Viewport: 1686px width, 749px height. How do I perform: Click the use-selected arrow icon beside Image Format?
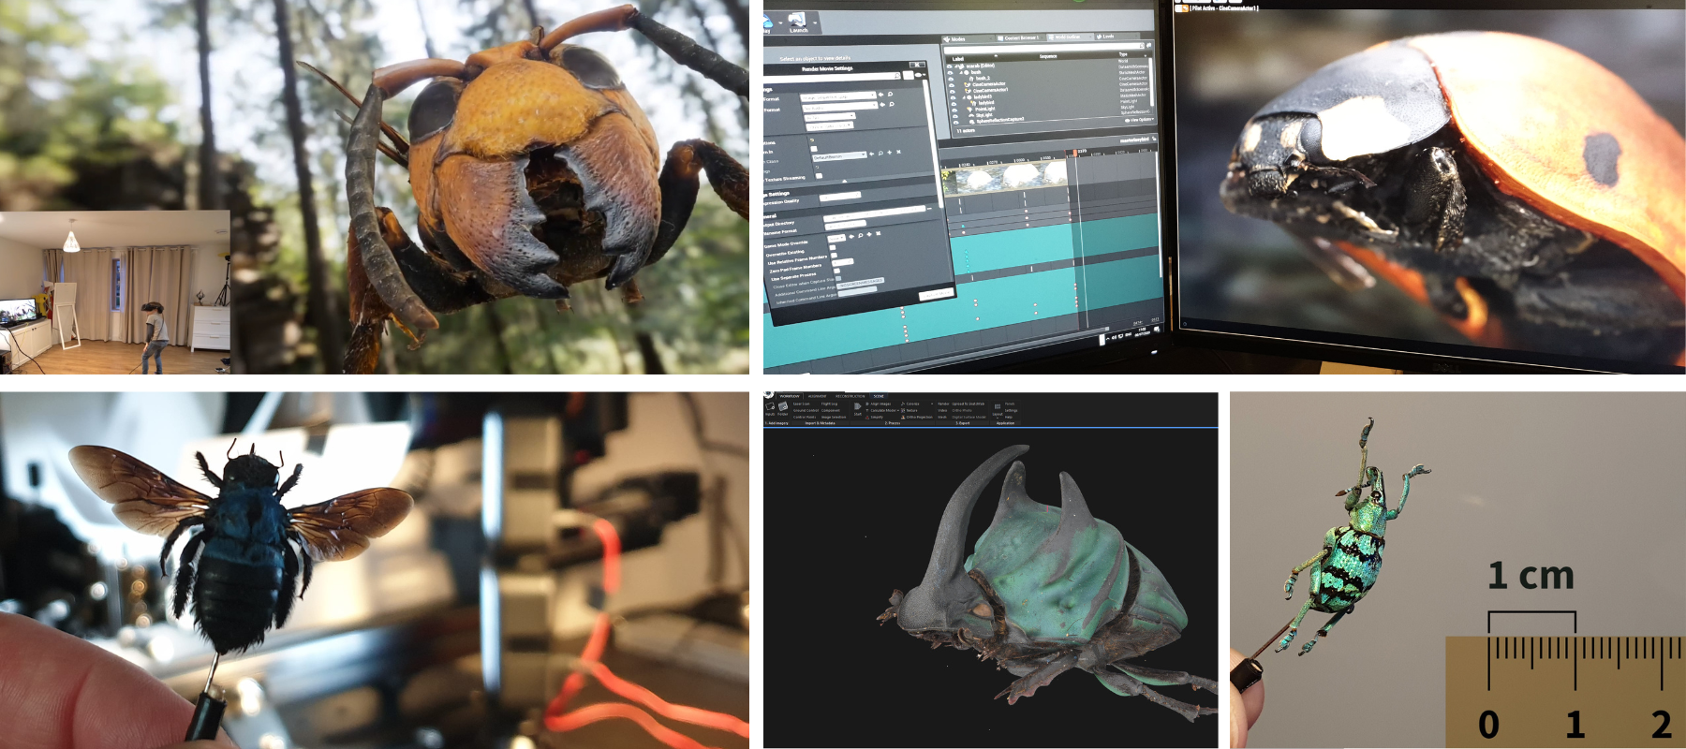(880, 95)
